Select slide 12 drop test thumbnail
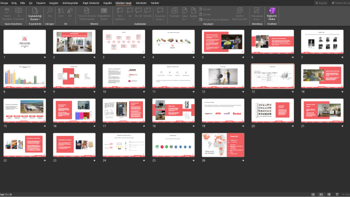 click(x=223, y=76)
